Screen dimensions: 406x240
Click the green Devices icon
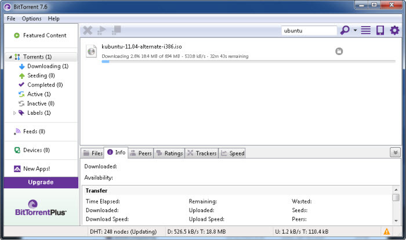[17, 150]
